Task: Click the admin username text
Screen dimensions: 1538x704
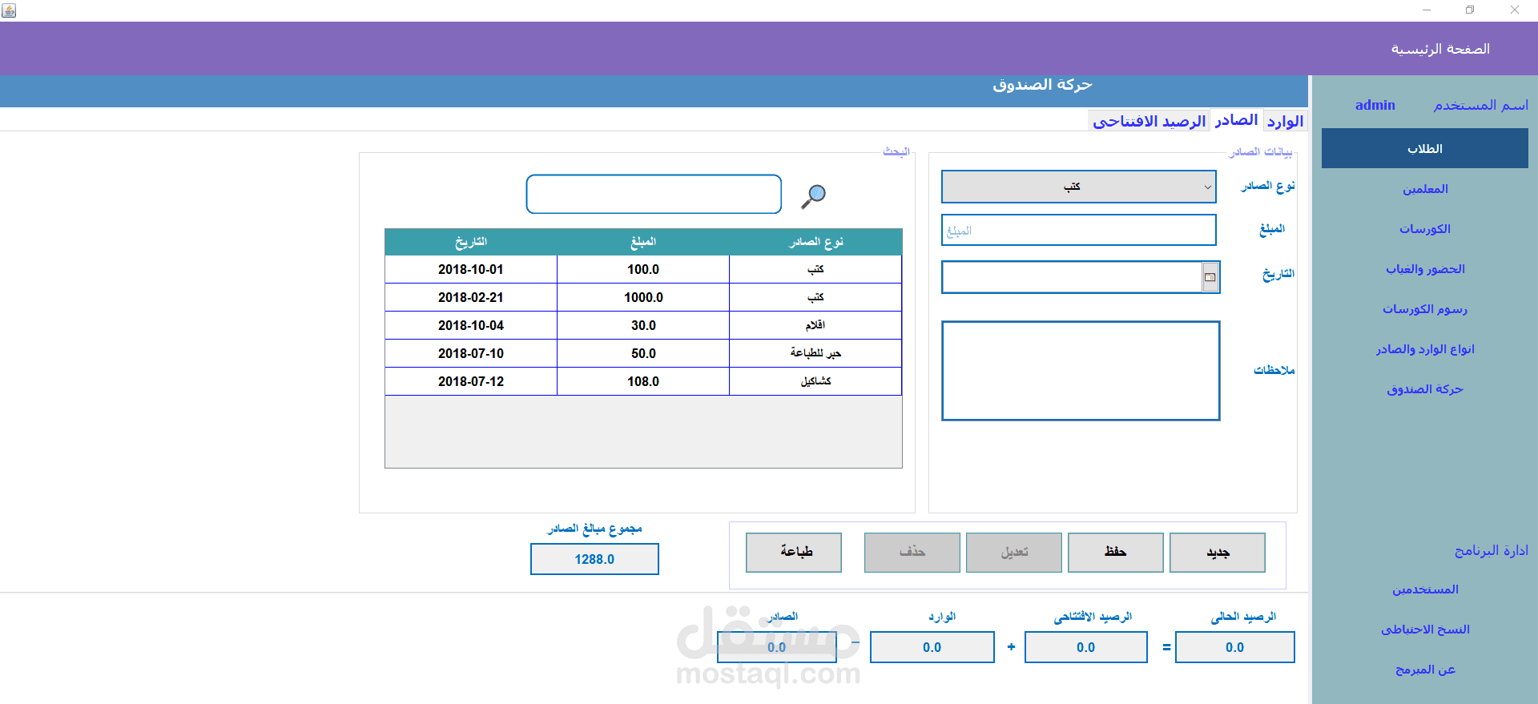Action: coord(1375,105)
